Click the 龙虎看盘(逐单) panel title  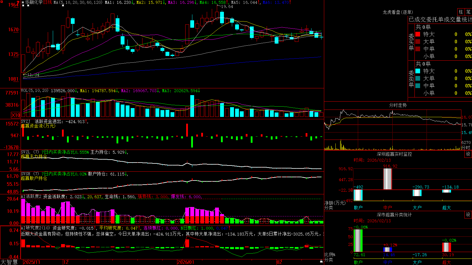click(x=398, y=12)
